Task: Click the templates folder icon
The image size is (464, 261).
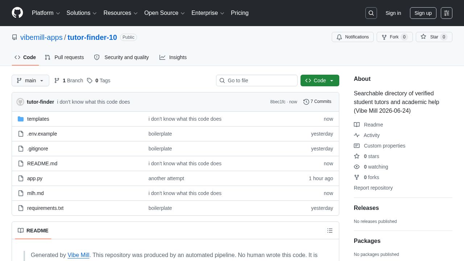Action: (21, 119)
